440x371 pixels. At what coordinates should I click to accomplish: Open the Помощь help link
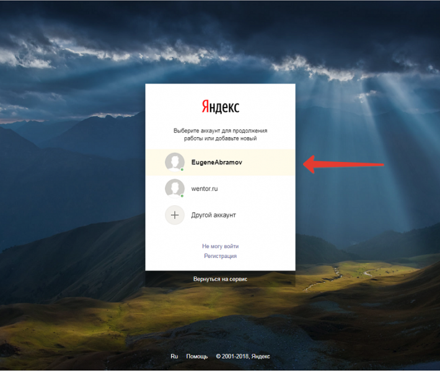click(x=197, y=356)
